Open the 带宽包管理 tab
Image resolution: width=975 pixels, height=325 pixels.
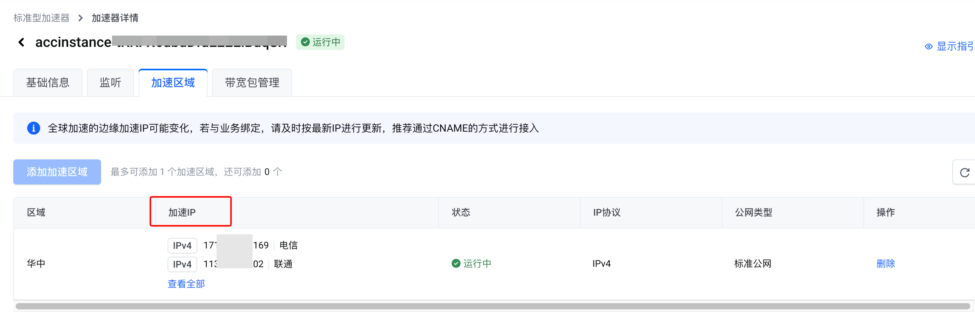pyautogui.click(x=252, y=83)
